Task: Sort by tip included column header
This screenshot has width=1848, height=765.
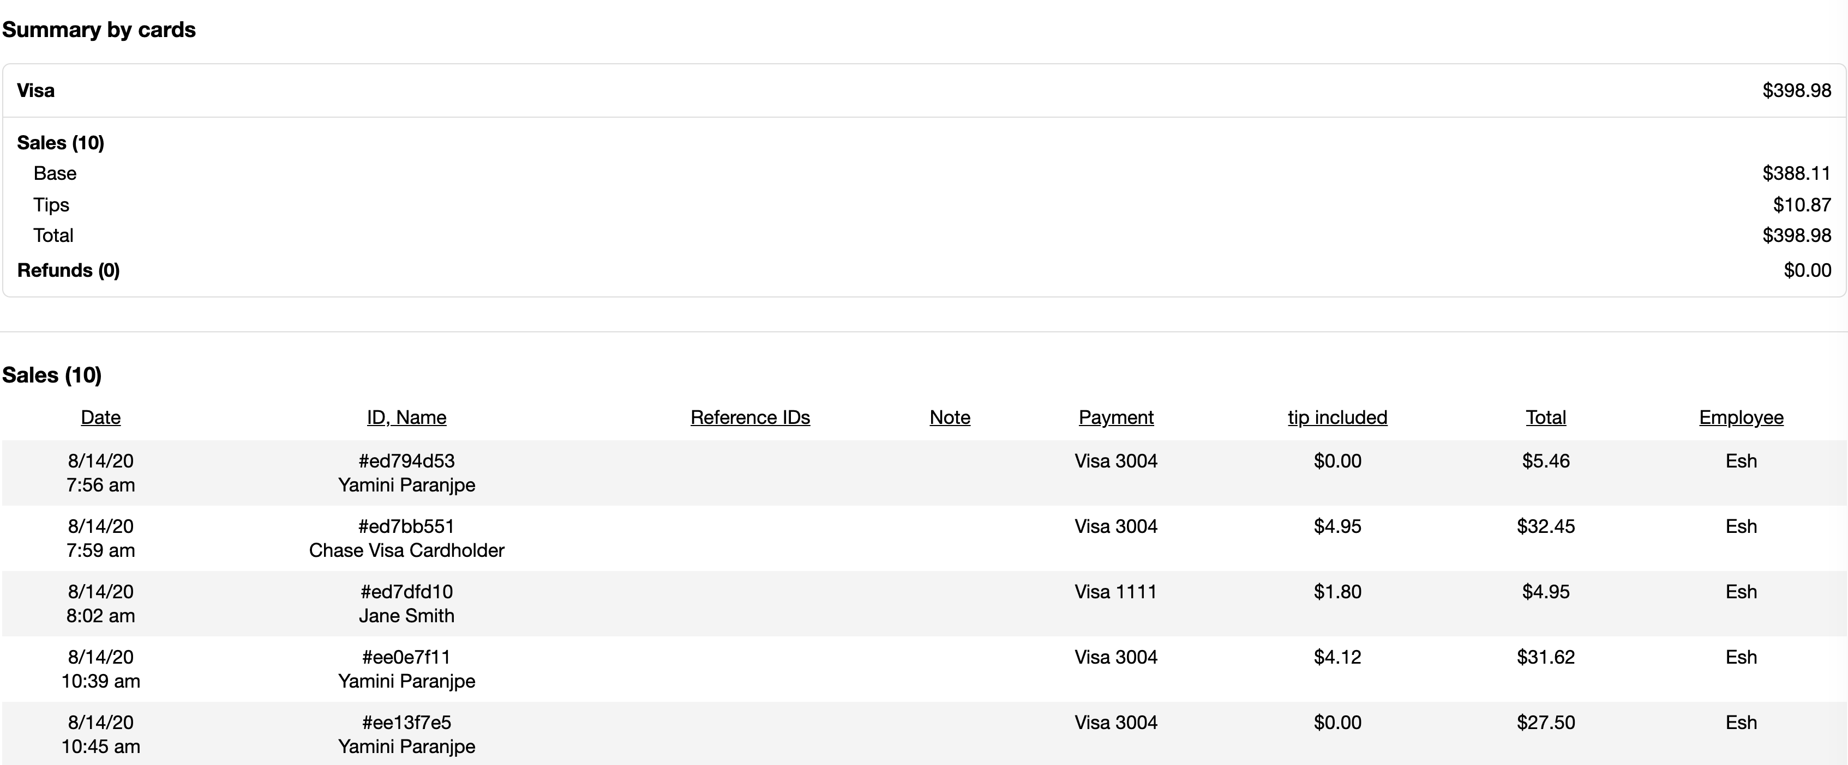Action: click(1337, 417)
